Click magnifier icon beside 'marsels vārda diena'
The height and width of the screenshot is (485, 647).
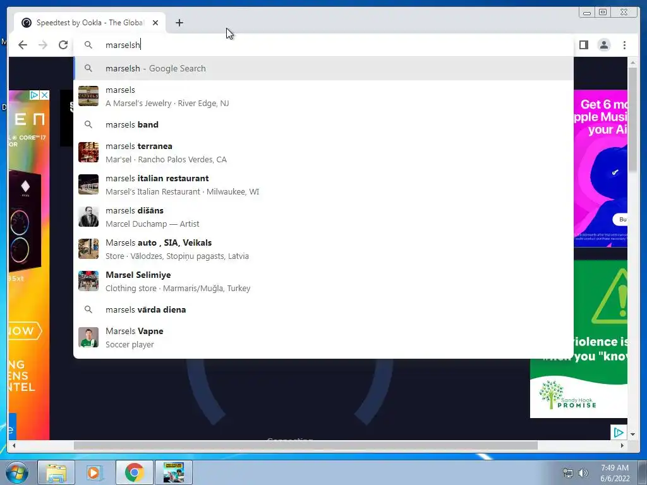88,309
